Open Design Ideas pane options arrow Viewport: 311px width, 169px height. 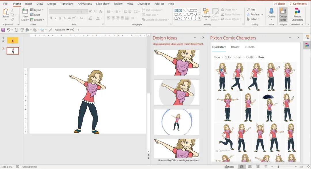(195, 37)
